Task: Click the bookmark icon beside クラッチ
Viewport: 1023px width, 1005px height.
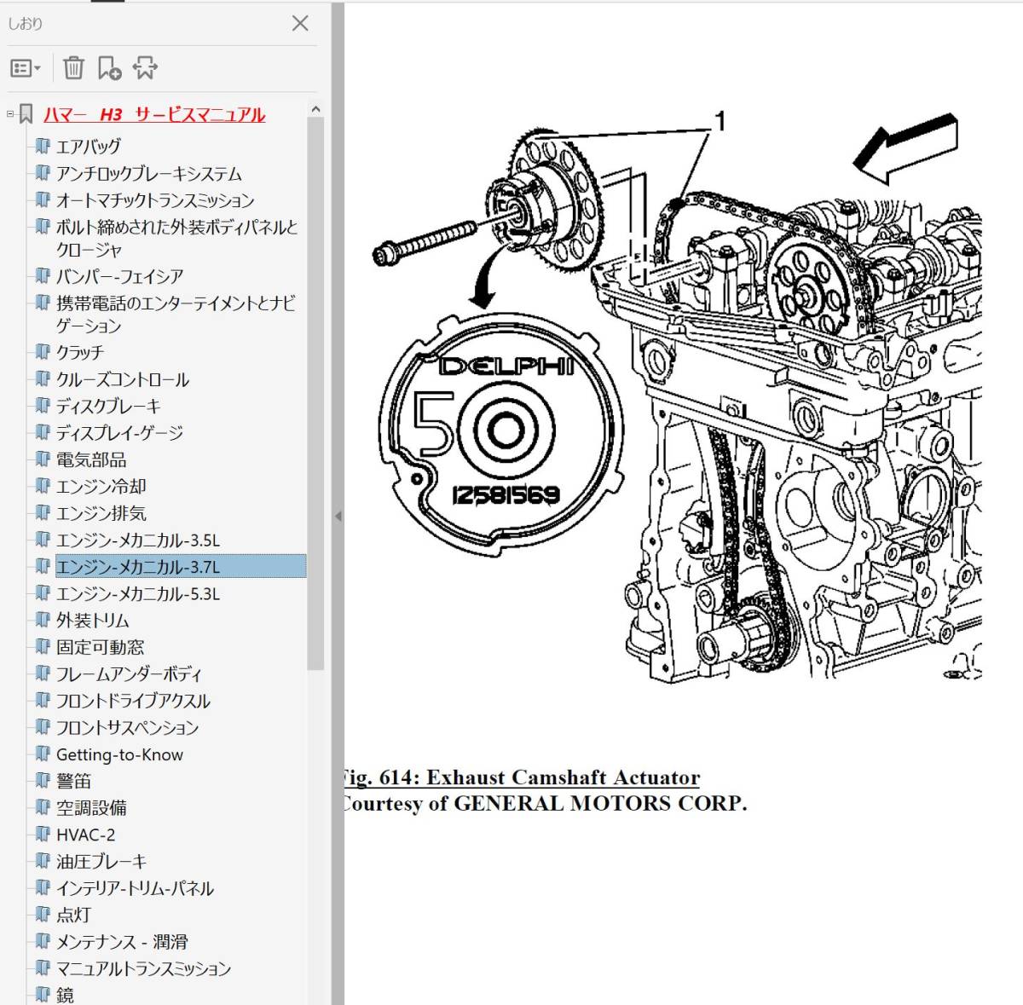Action: [43, 351]
